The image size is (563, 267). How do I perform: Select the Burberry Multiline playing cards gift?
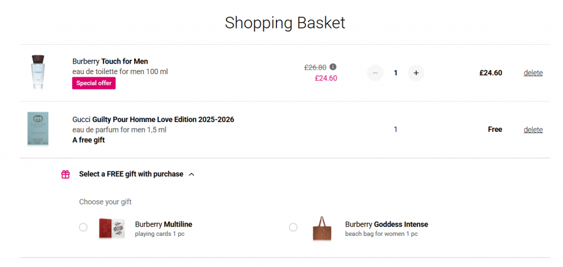83,227
